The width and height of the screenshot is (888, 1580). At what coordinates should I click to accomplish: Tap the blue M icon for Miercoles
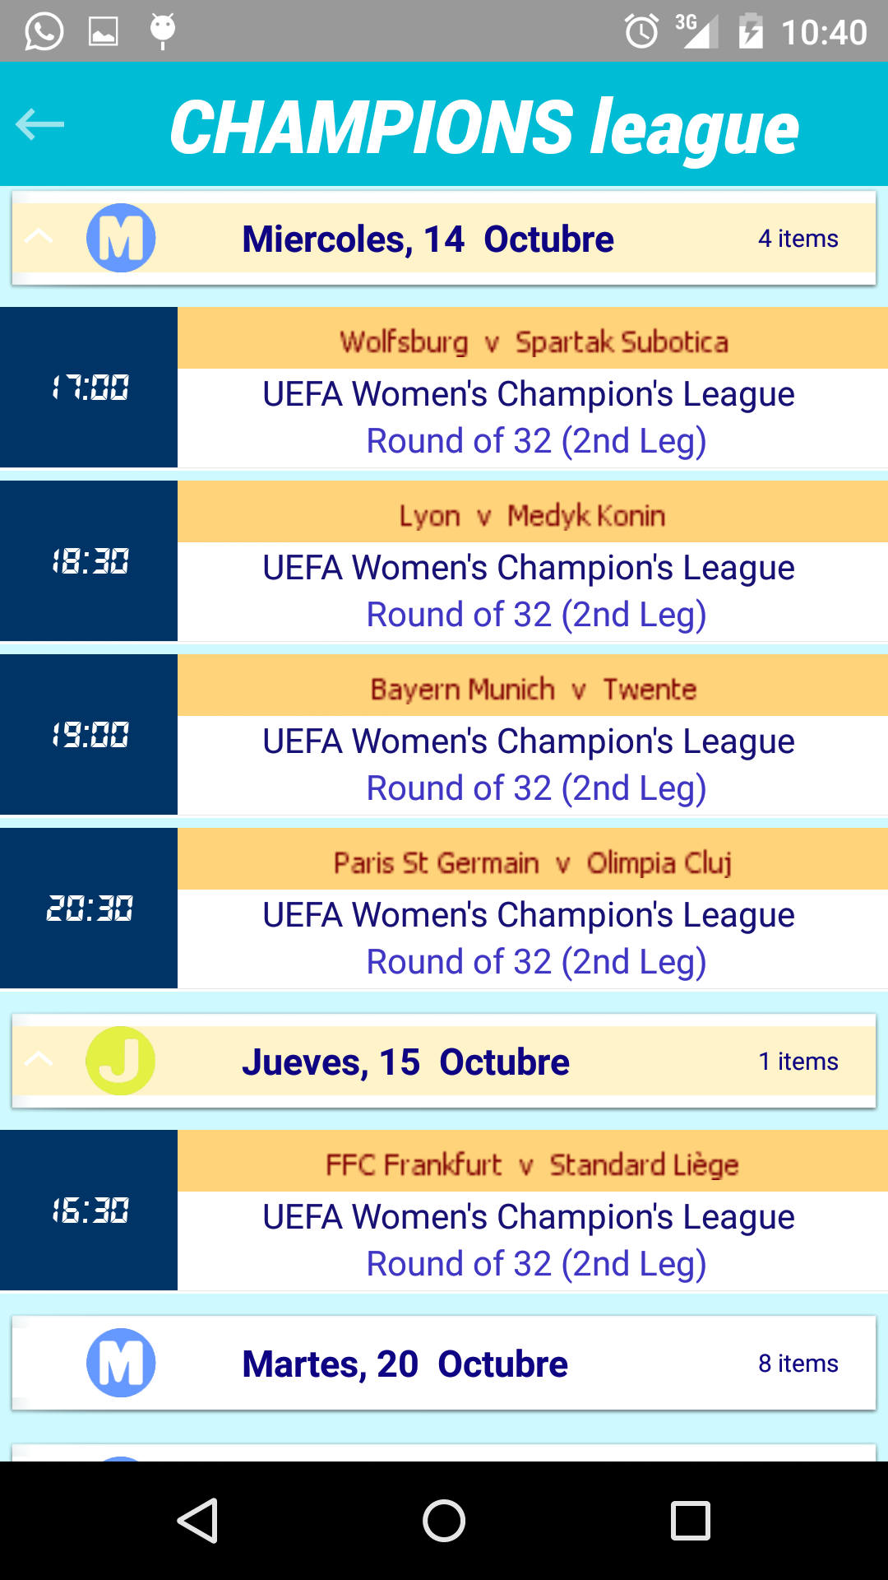click(x=121, y=239)
